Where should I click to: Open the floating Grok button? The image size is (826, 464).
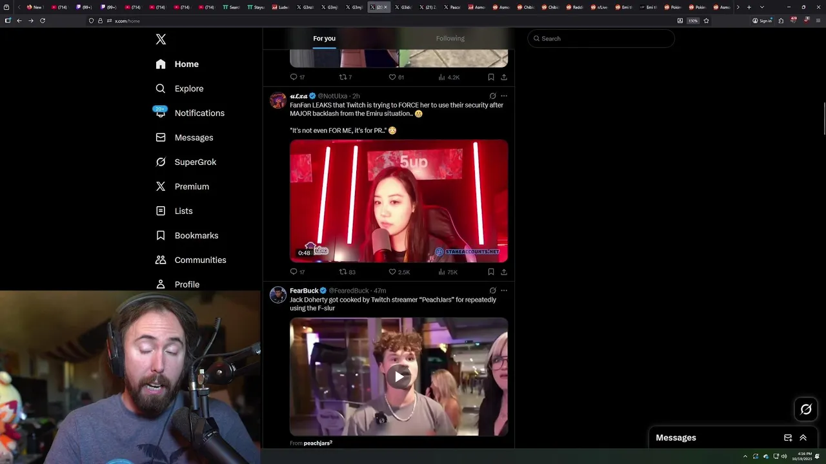[x=806, y=409]
